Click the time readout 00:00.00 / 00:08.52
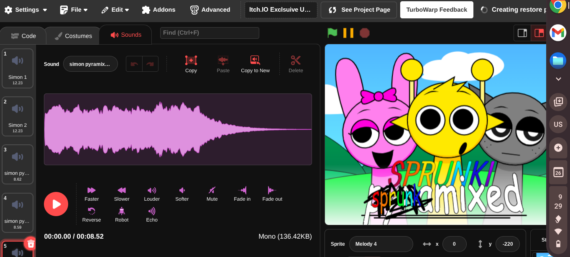Image resolution: width=570 pixels, height=257 pixels. tap(74, 237)
